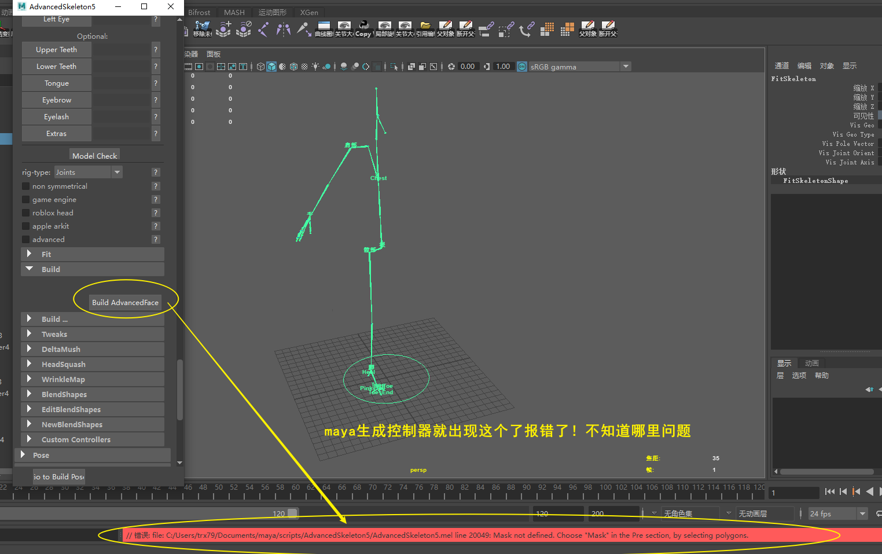Expand the BlendShapes section

tap(93, 394)
